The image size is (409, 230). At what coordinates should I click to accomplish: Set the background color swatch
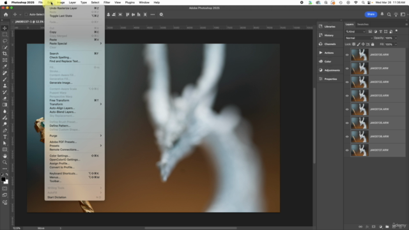6,182
